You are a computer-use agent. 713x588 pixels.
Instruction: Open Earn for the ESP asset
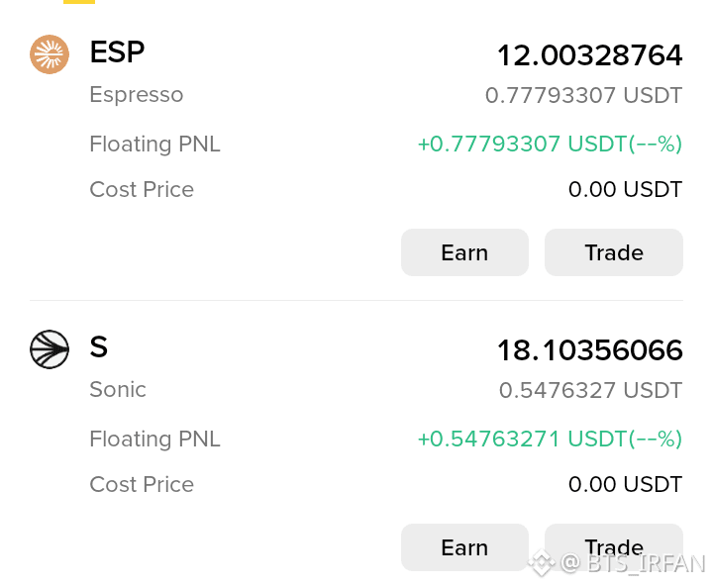464,252
